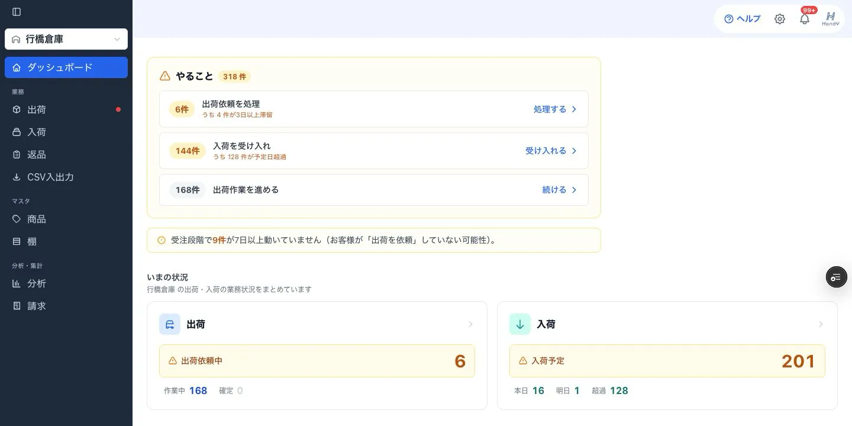Click the 出荷依頼中 count box

[x=317, y=361]
